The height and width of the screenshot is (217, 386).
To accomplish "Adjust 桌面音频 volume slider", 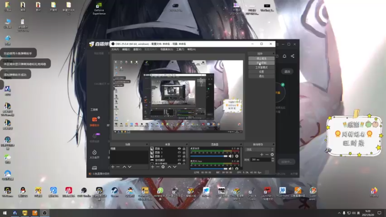I will click(x=209, y=156).
